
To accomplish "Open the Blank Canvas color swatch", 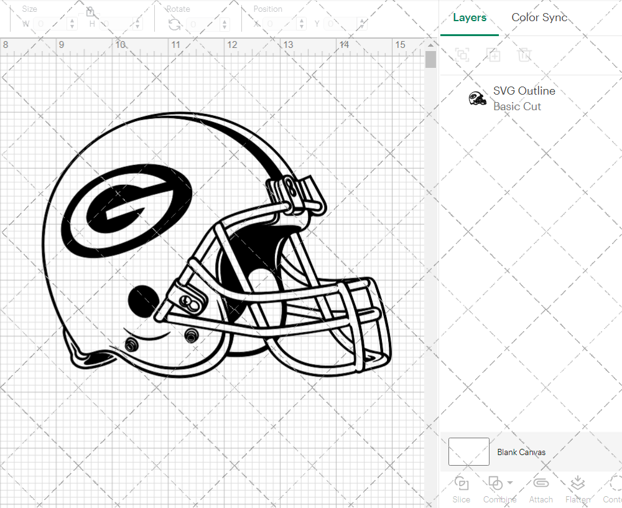I will pos(468,452).
